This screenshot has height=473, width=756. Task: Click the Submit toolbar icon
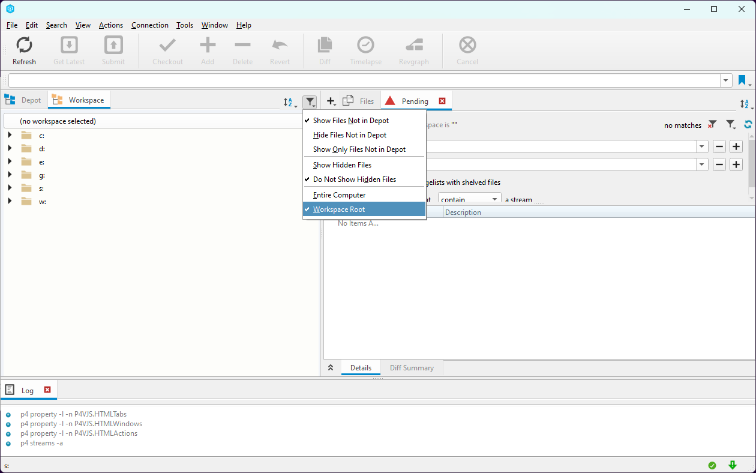(113, 45)
